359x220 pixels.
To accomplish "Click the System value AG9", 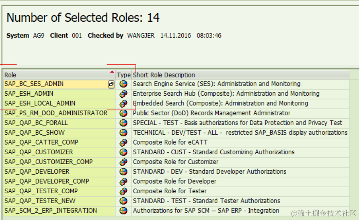I will (39, 36).
